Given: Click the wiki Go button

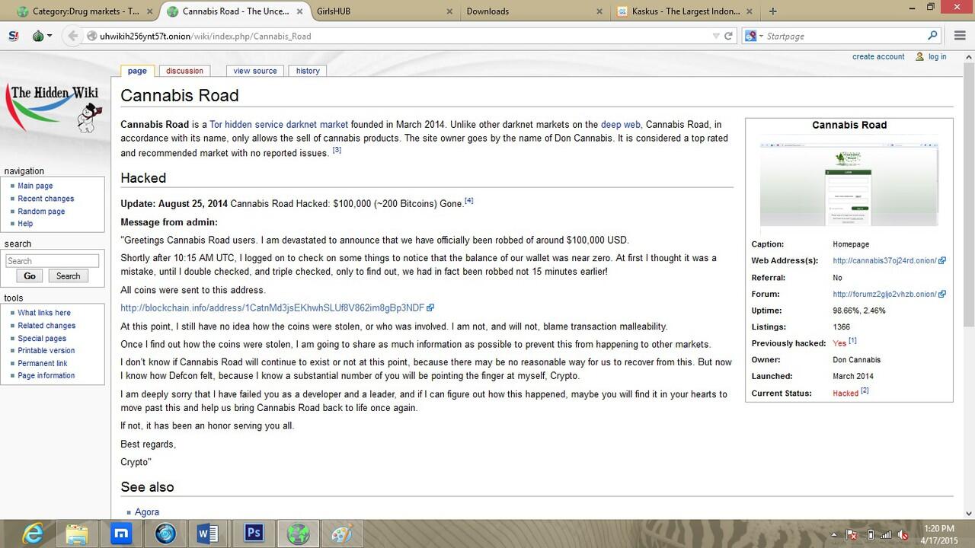Looking at the screenshot, I should coord(29,276).
